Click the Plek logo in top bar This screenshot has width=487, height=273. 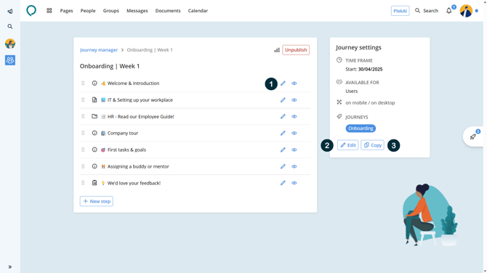(31, 11)
